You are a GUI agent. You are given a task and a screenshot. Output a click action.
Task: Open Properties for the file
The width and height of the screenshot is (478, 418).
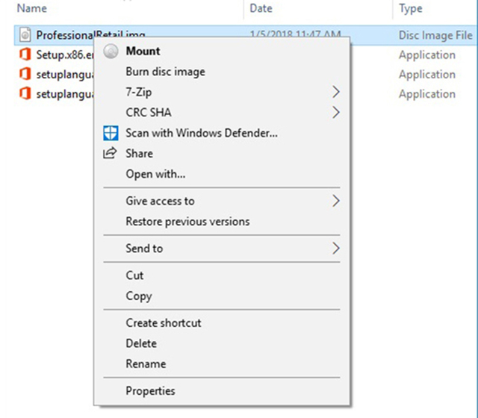222,391
